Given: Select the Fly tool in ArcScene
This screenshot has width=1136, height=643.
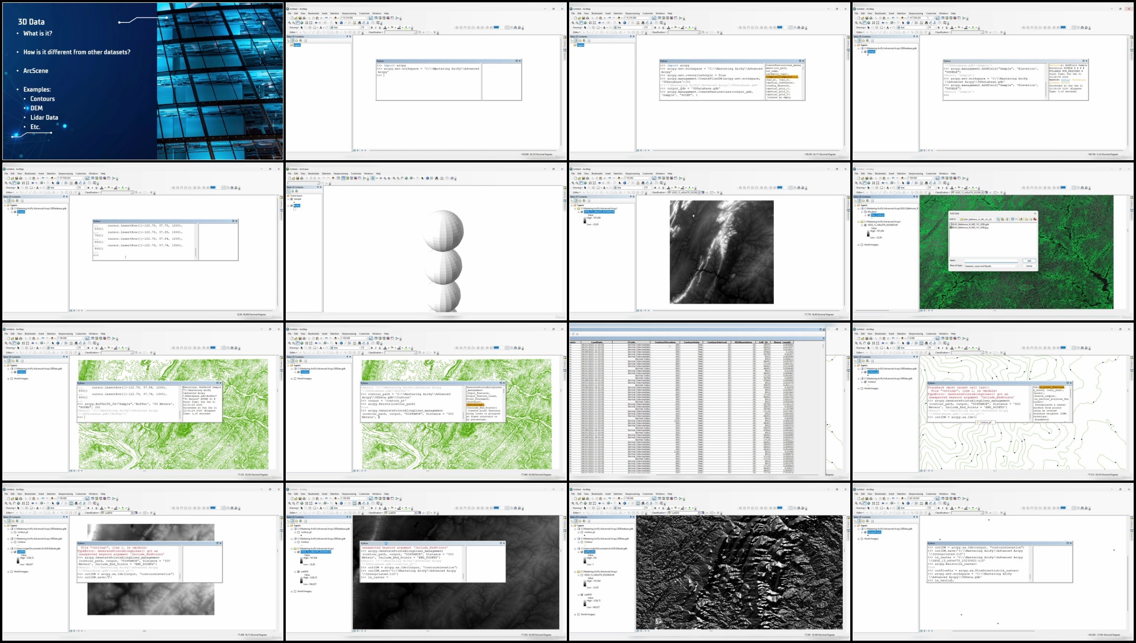Looking at the screenshot, I should (377, 178).
